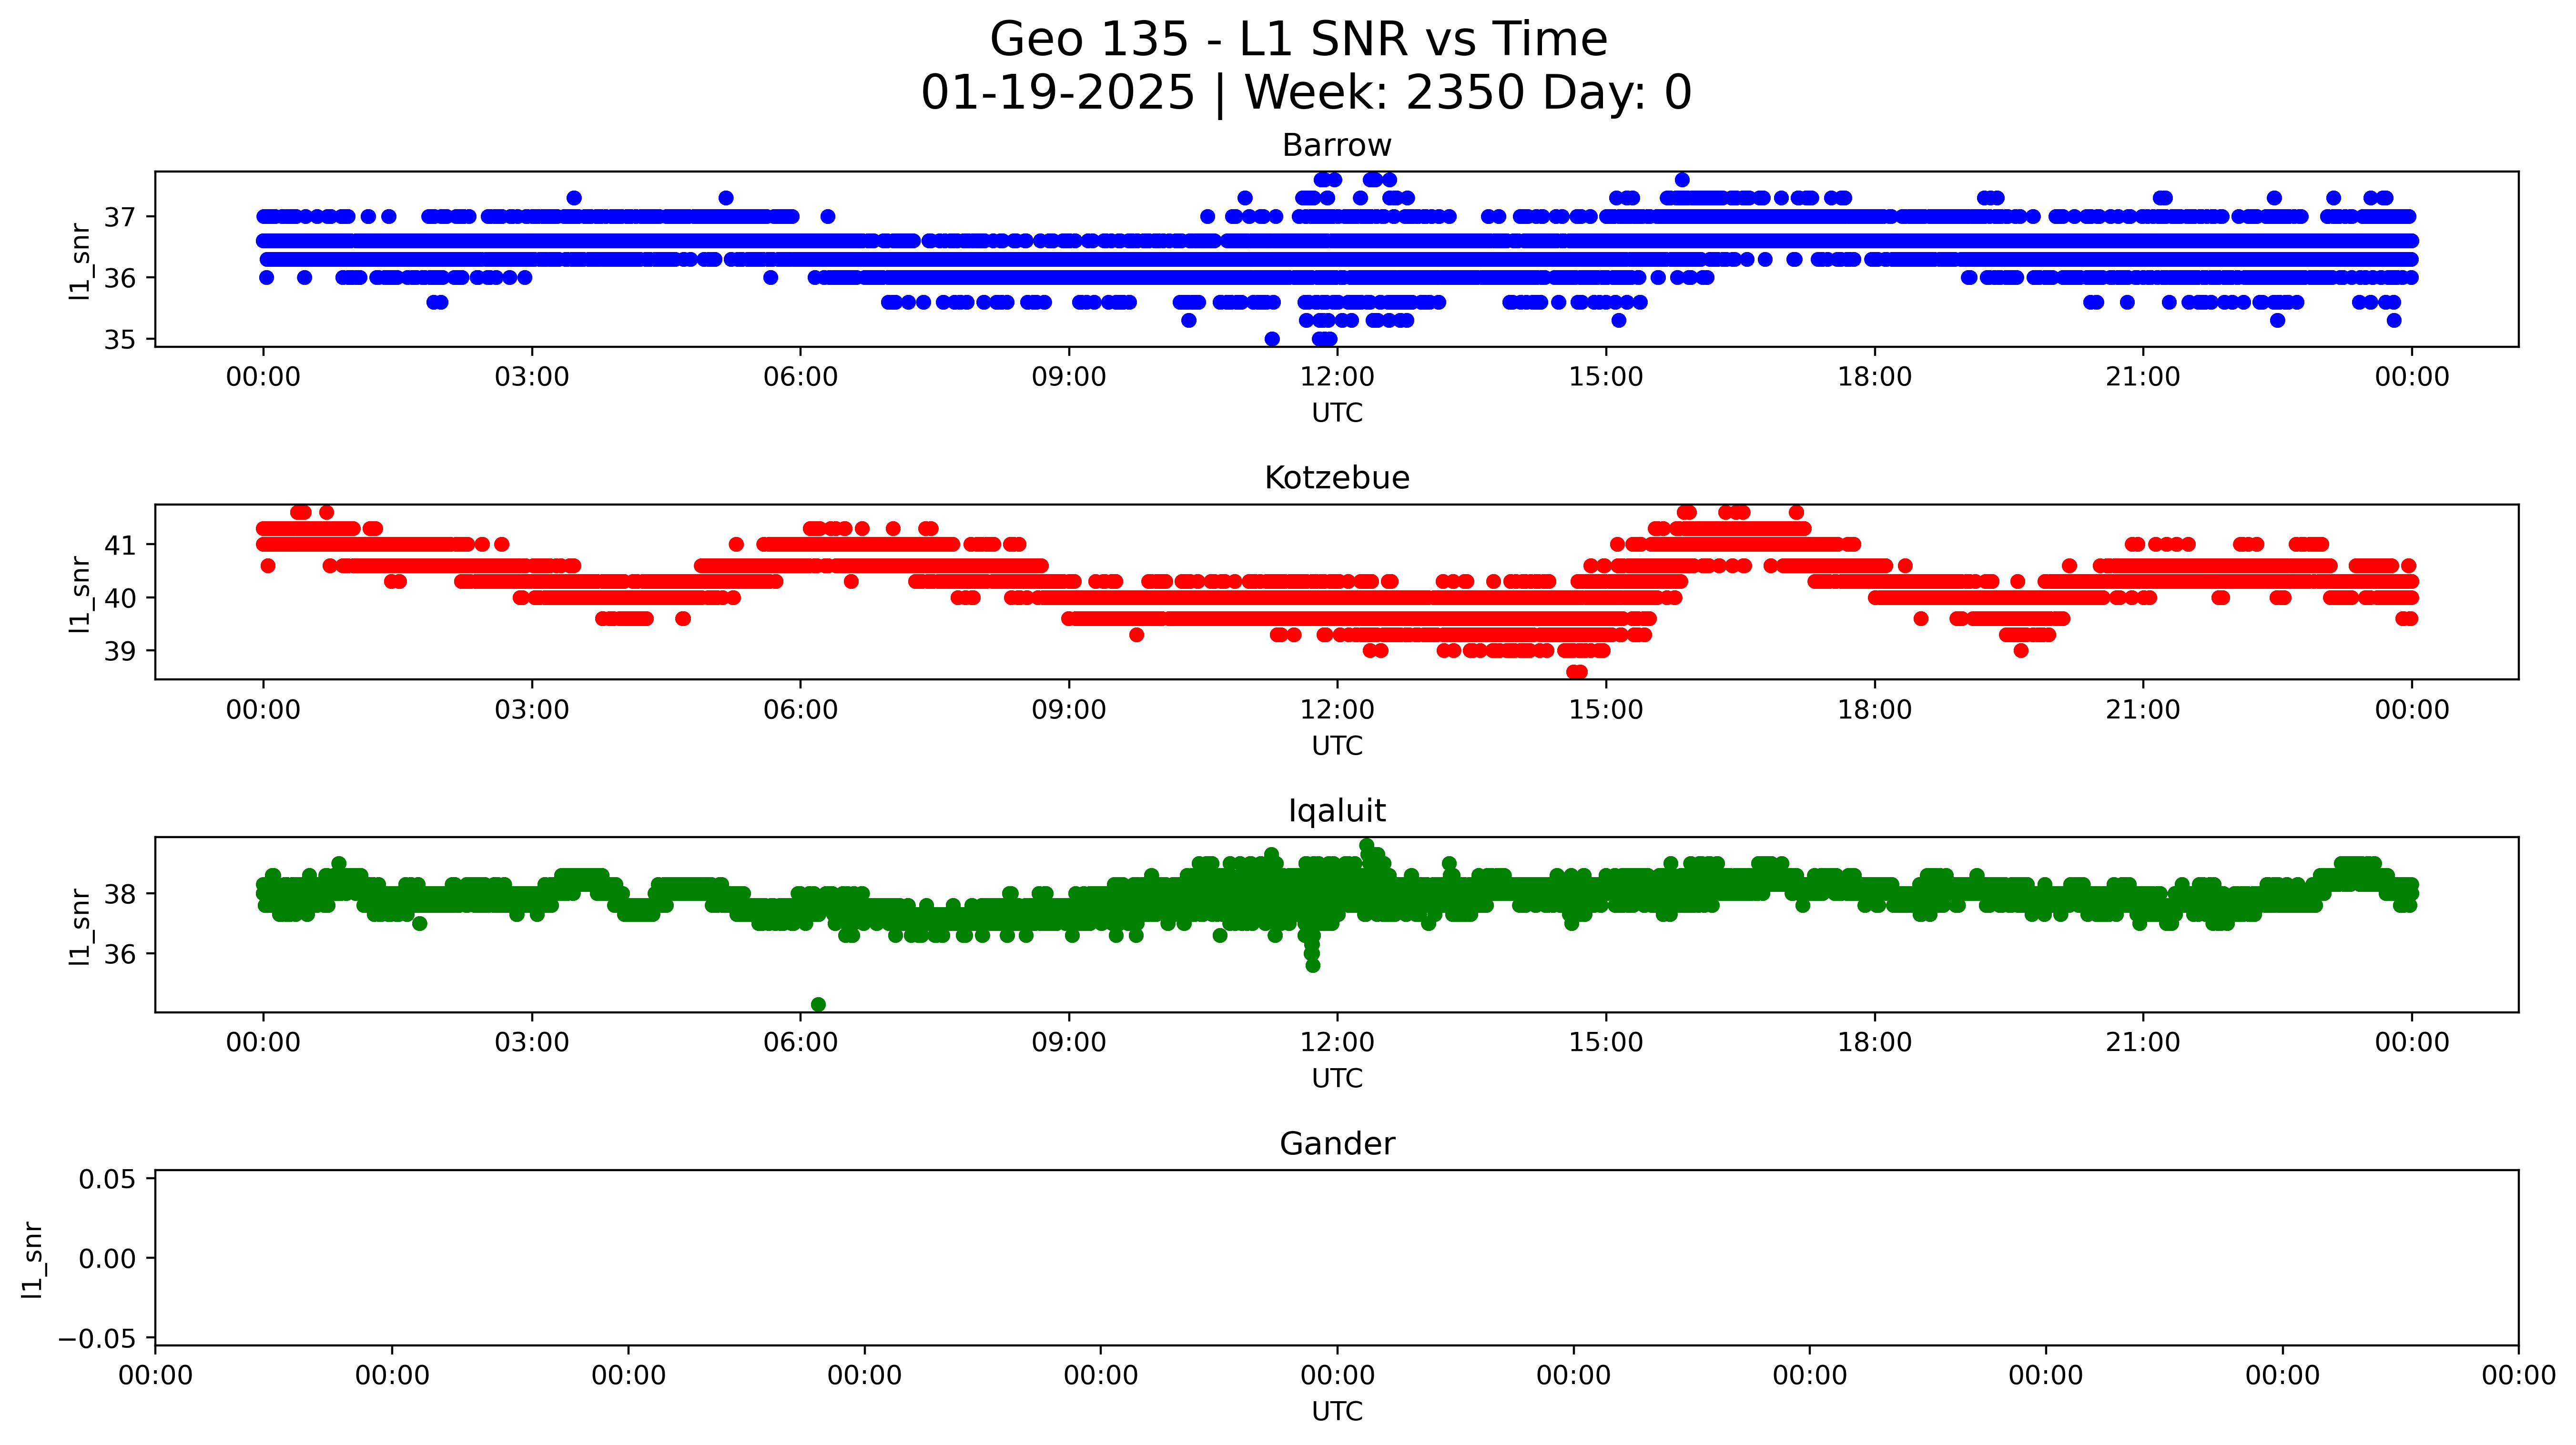
Task: Click the highest blue point near 16:00 in Barrow
Action: (1682, 180)
